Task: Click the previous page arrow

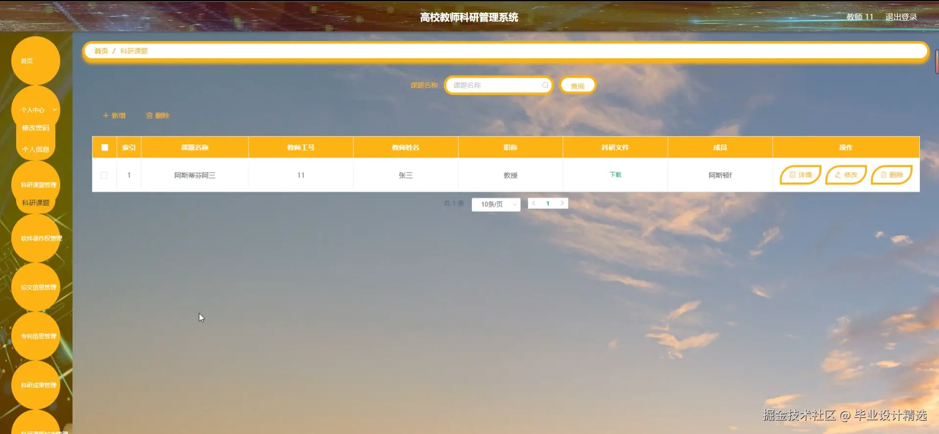Action: [533, 203]
